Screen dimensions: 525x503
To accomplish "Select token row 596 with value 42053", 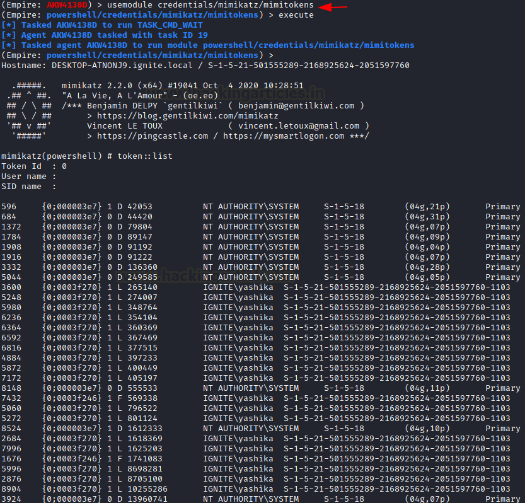I will [x=261, y=207].
